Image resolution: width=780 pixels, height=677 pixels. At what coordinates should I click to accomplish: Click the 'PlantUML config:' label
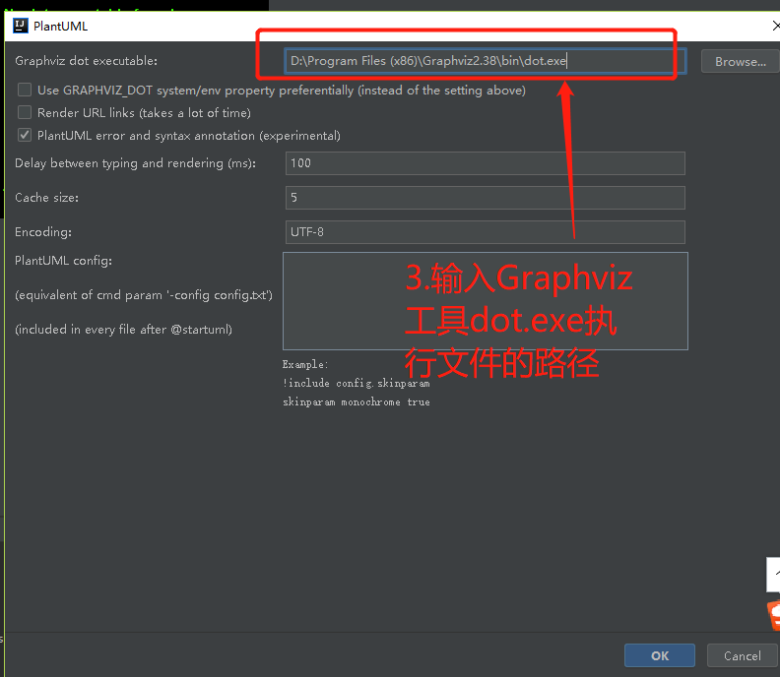tap(64, 261)
